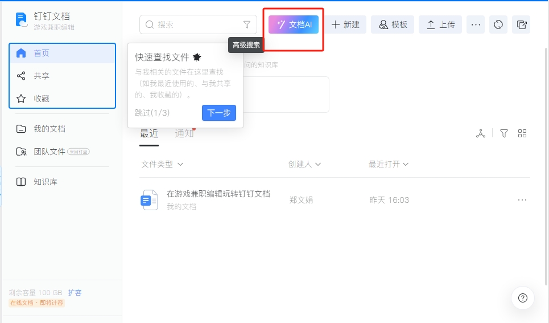
Task: Click the 在线文档·即将计容 notice tag
Action: click(36, 302)
